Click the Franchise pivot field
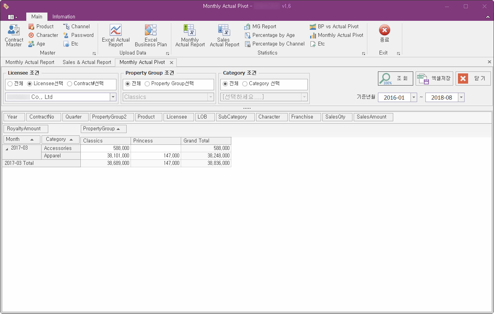Screen dimensions: 494x314 304,117
